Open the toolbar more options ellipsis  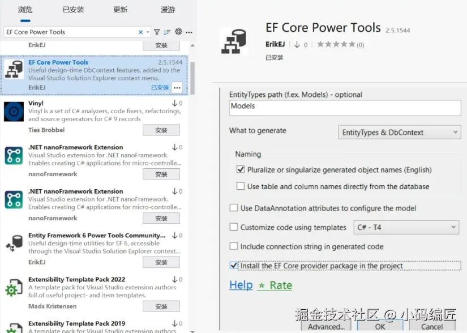[x=189, y=32]
